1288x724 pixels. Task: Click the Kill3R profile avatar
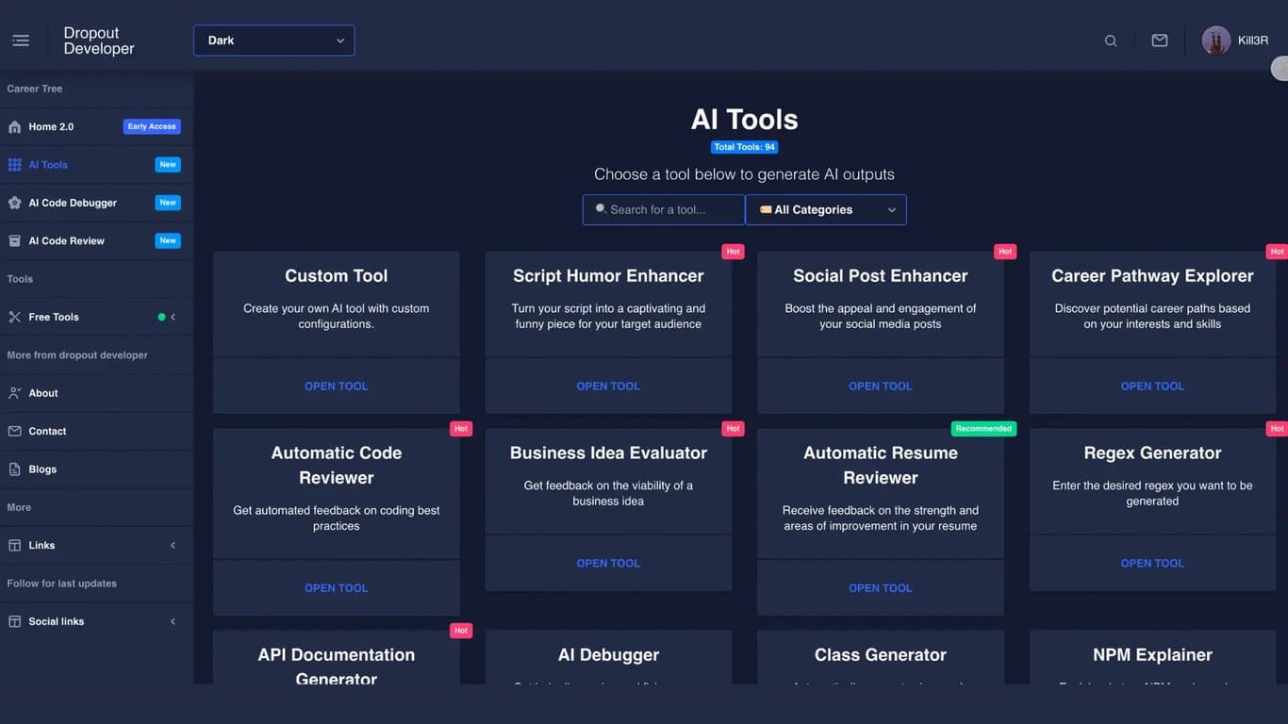(x=1217, y=40)
